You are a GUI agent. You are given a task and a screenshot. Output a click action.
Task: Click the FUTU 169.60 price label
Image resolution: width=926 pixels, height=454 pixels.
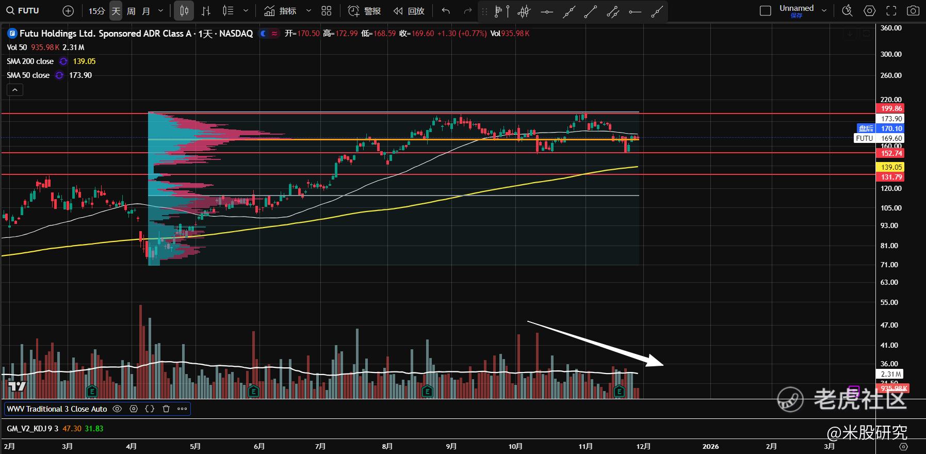880,138
